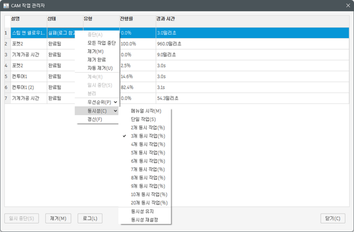
Task: Sort by the 설명 column header
Action: (29, 21)
